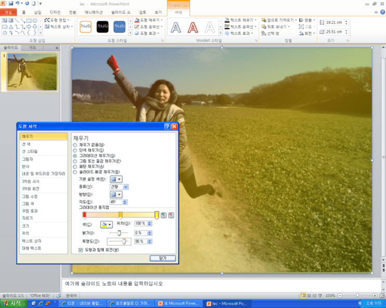Switch to the 삽입 ribbon tab
The height and width of the screenshot is (308, 386).
tap(37, 12)
